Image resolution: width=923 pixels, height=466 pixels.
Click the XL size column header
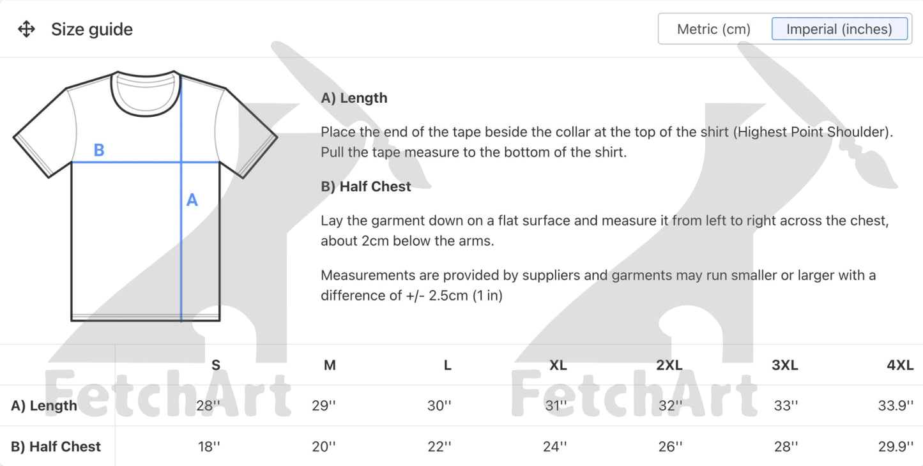558,365
